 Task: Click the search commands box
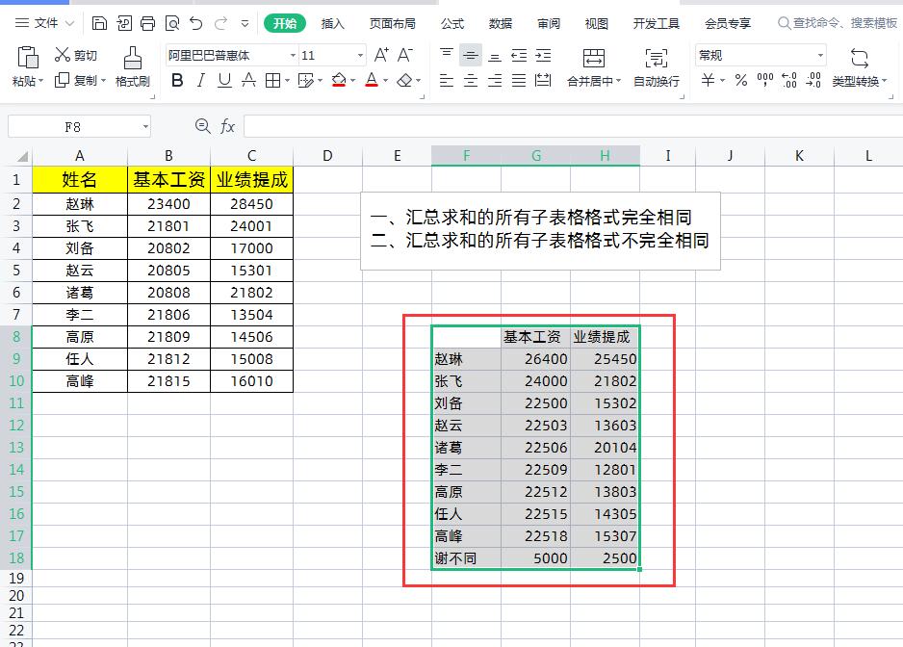coord(838,23)
